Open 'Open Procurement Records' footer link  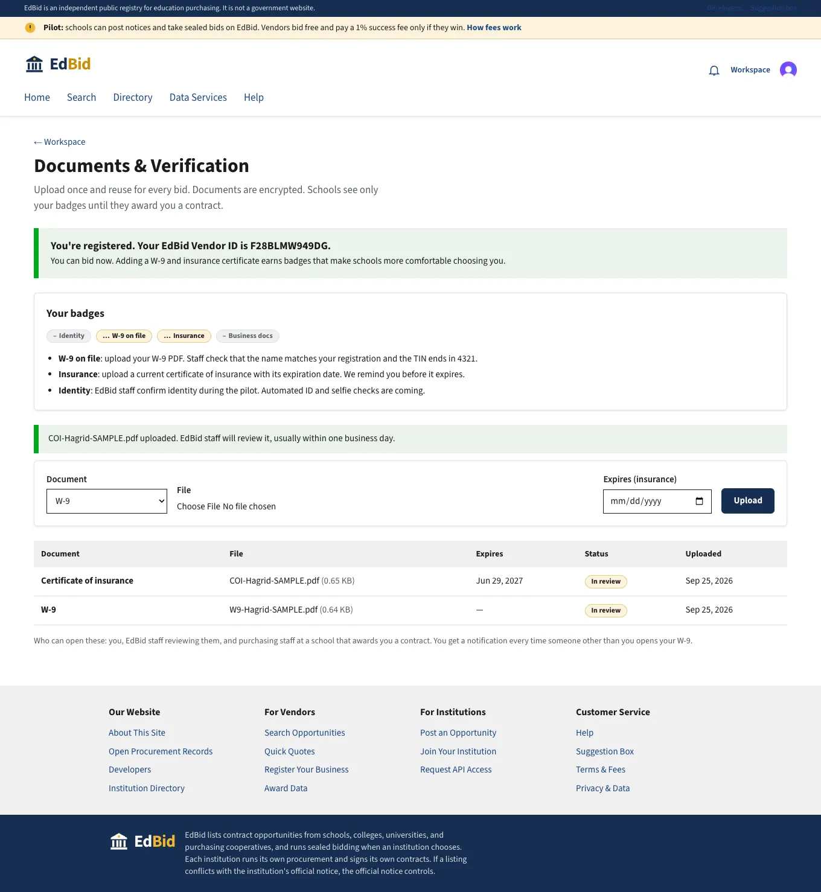161,752
